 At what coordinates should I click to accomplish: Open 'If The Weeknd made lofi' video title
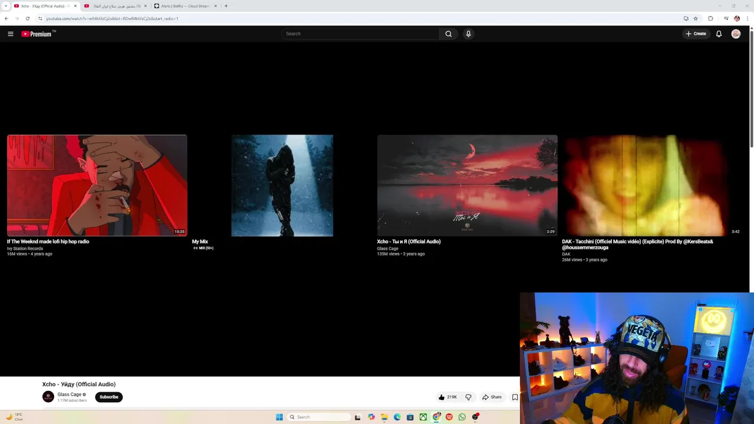(x=48, y=241)
